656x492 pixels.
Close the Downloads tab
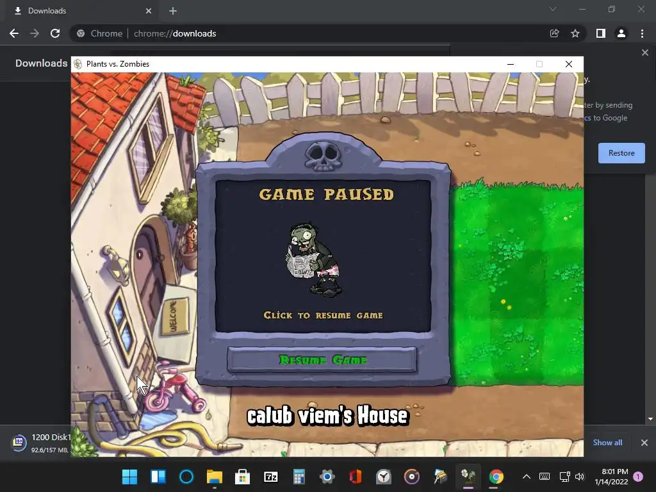point(149,11)
